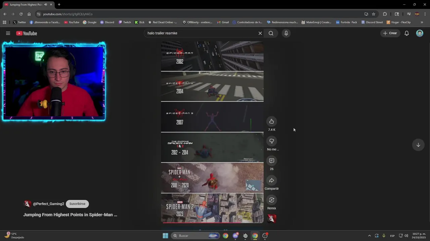Open the Fortnite Pack bookmark
Viewport: 430px width, 241px height.
click(x=346, y=22)
